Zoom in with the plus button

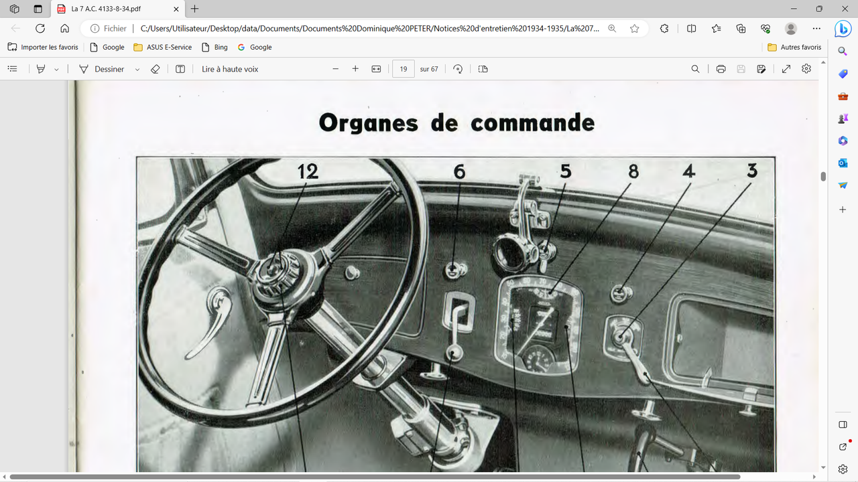[355, 69]
